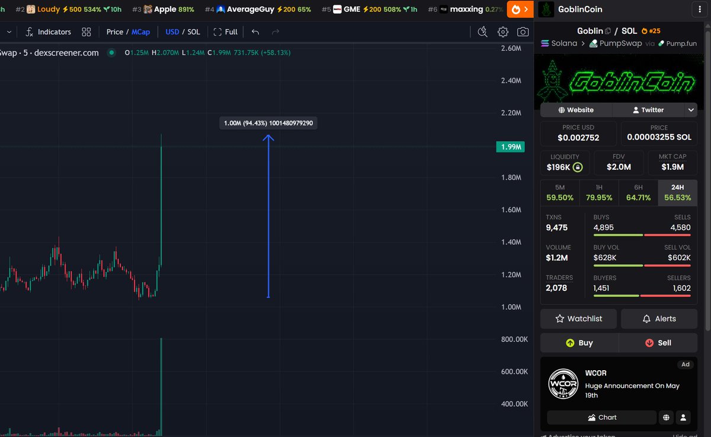This screenshot has height=437, width=711.
Task: Add GoblinCoin to Watchlist
Action: click(x=578, y=319)
